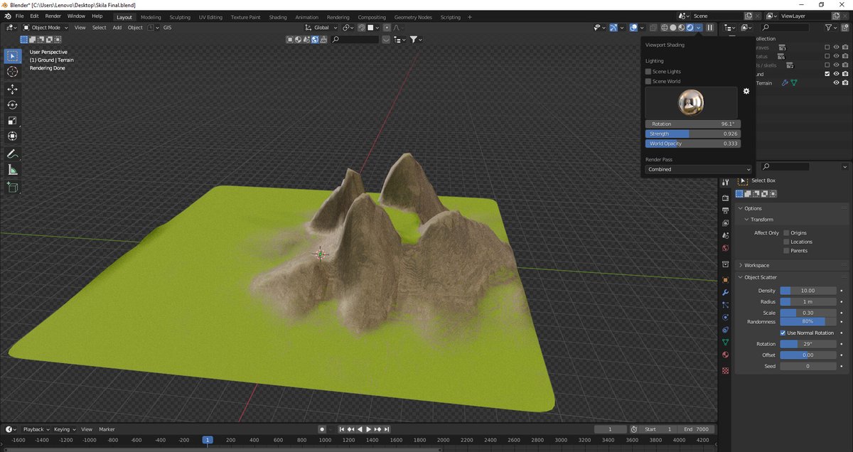Select the Scale tool
The height and width of the screenshot is (452, 853).
pyautogui.click(x=12, y=121)
